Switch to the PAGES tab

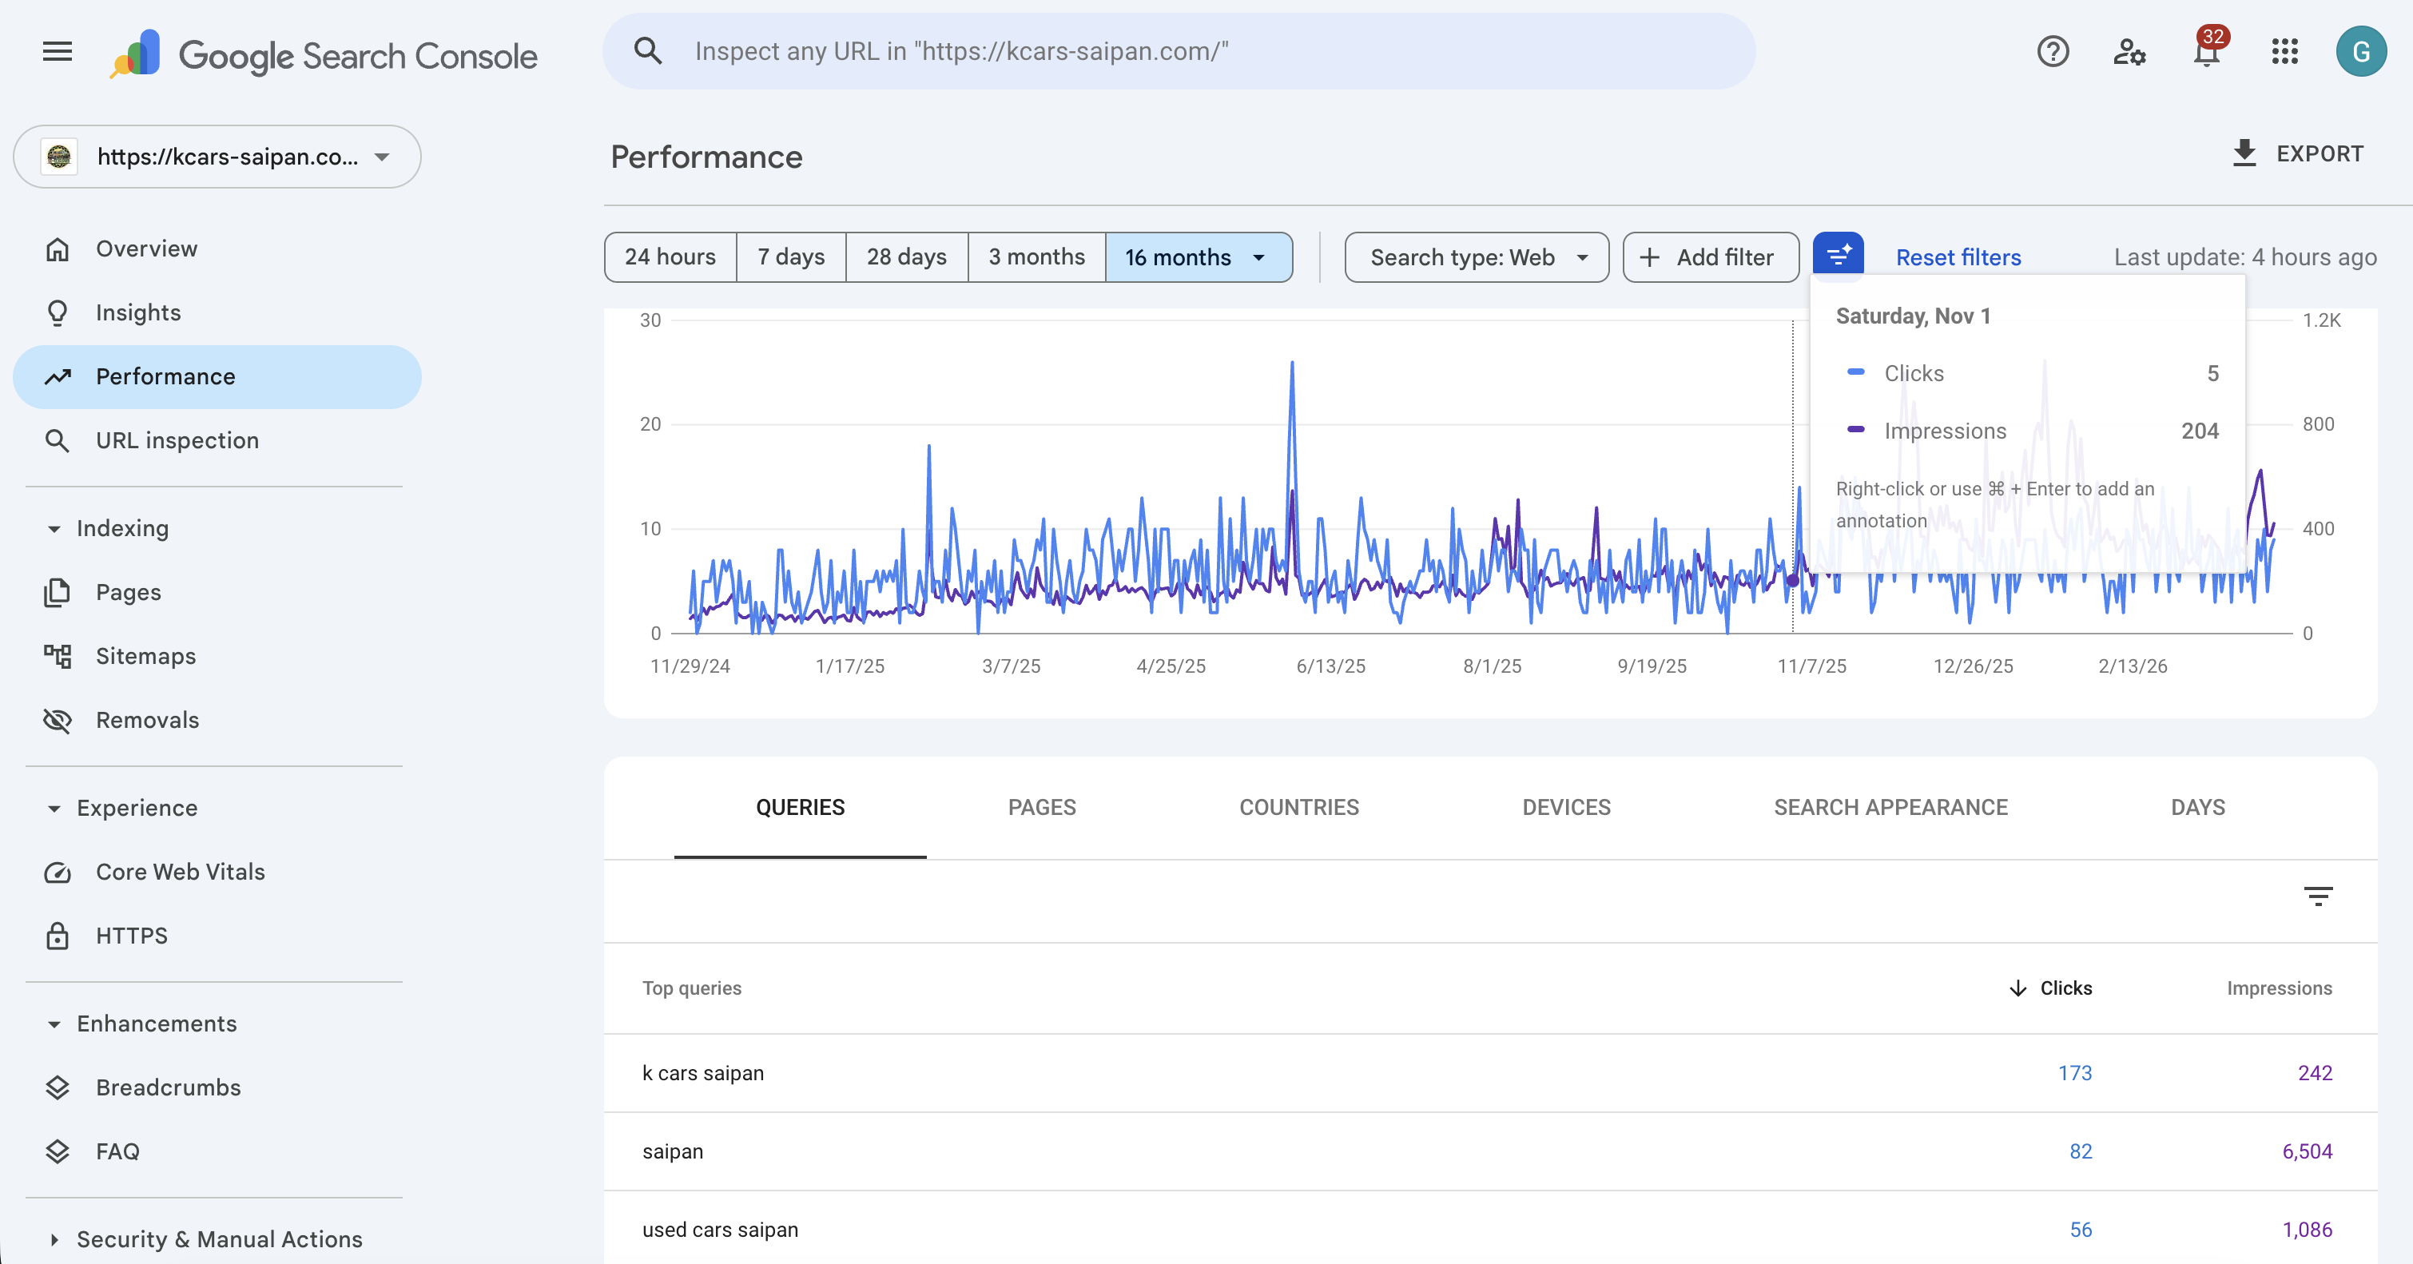[1042, 807]
